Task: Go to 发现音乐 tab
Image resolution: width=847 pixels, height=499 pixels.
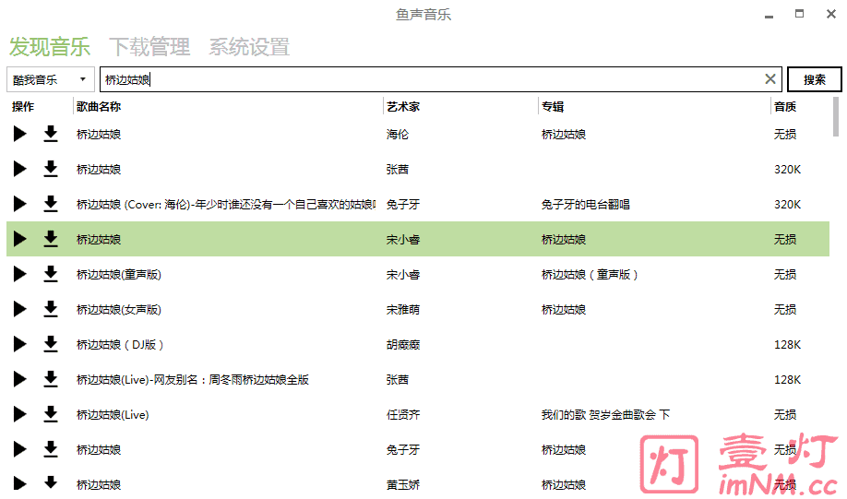Action: pyautogui.click(x=50, y=47)
